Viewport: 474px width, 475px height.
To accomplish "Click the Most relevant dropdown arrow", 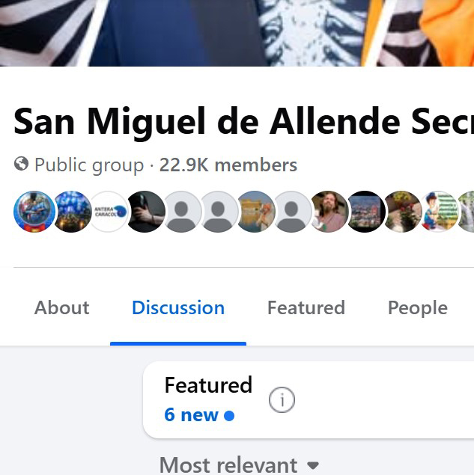I will [x=313, y=466].
